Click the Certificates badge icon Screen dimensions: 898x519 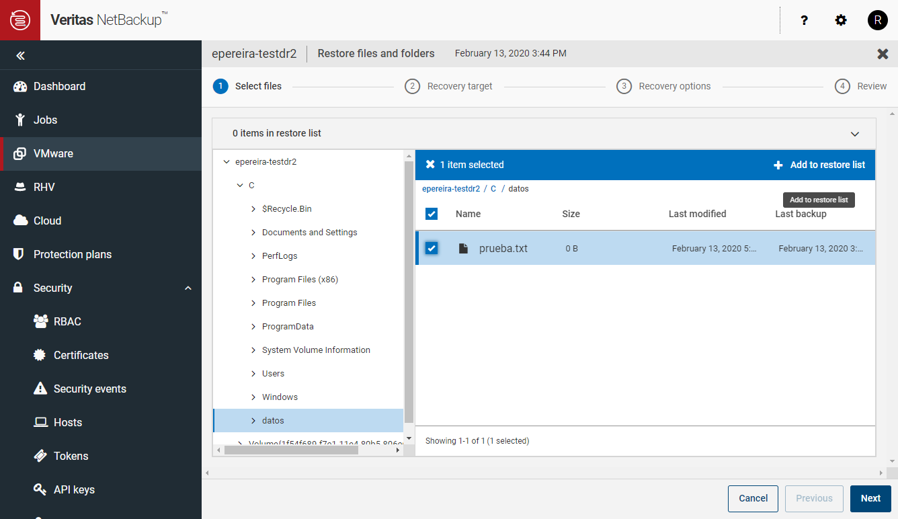pyautogui.click(x=40, y=355)
